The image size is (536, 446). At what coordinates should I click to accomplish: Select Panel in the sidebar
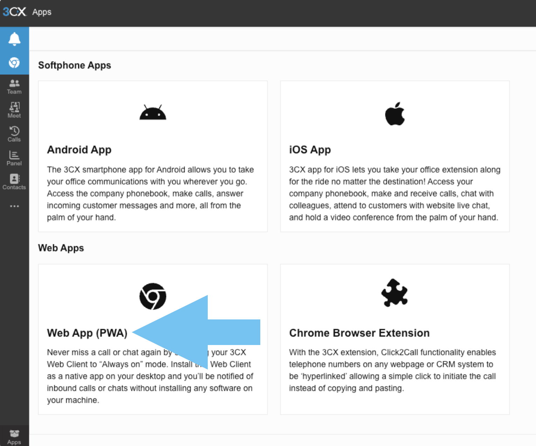click(14, 158)
